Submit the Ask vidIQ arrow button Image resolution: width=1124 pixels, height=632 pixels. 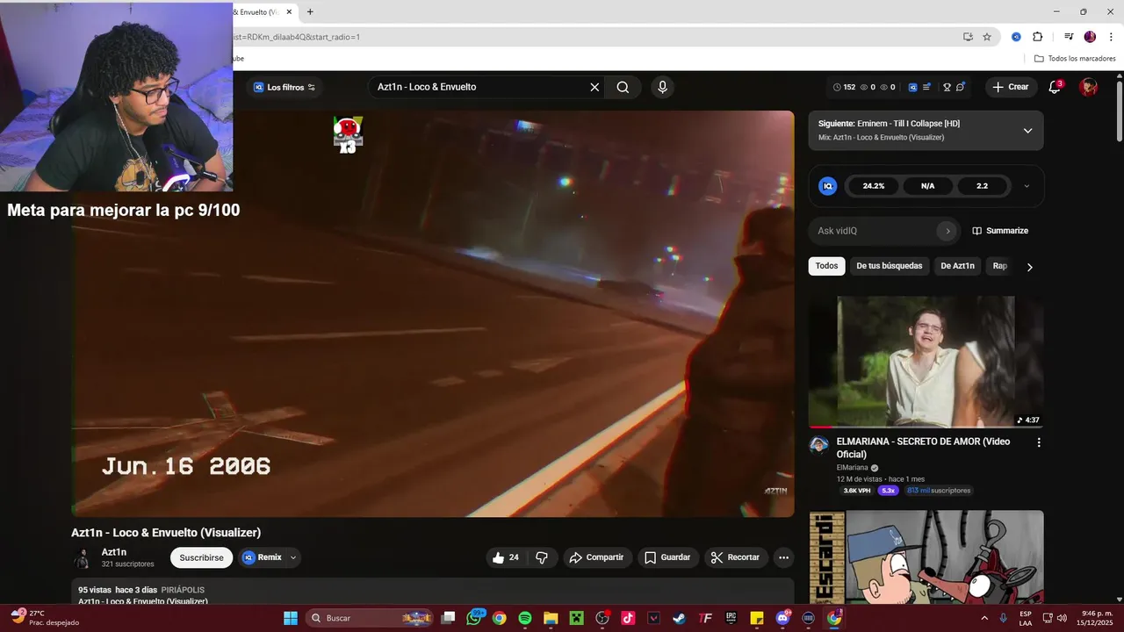click(x=947, y=231)
